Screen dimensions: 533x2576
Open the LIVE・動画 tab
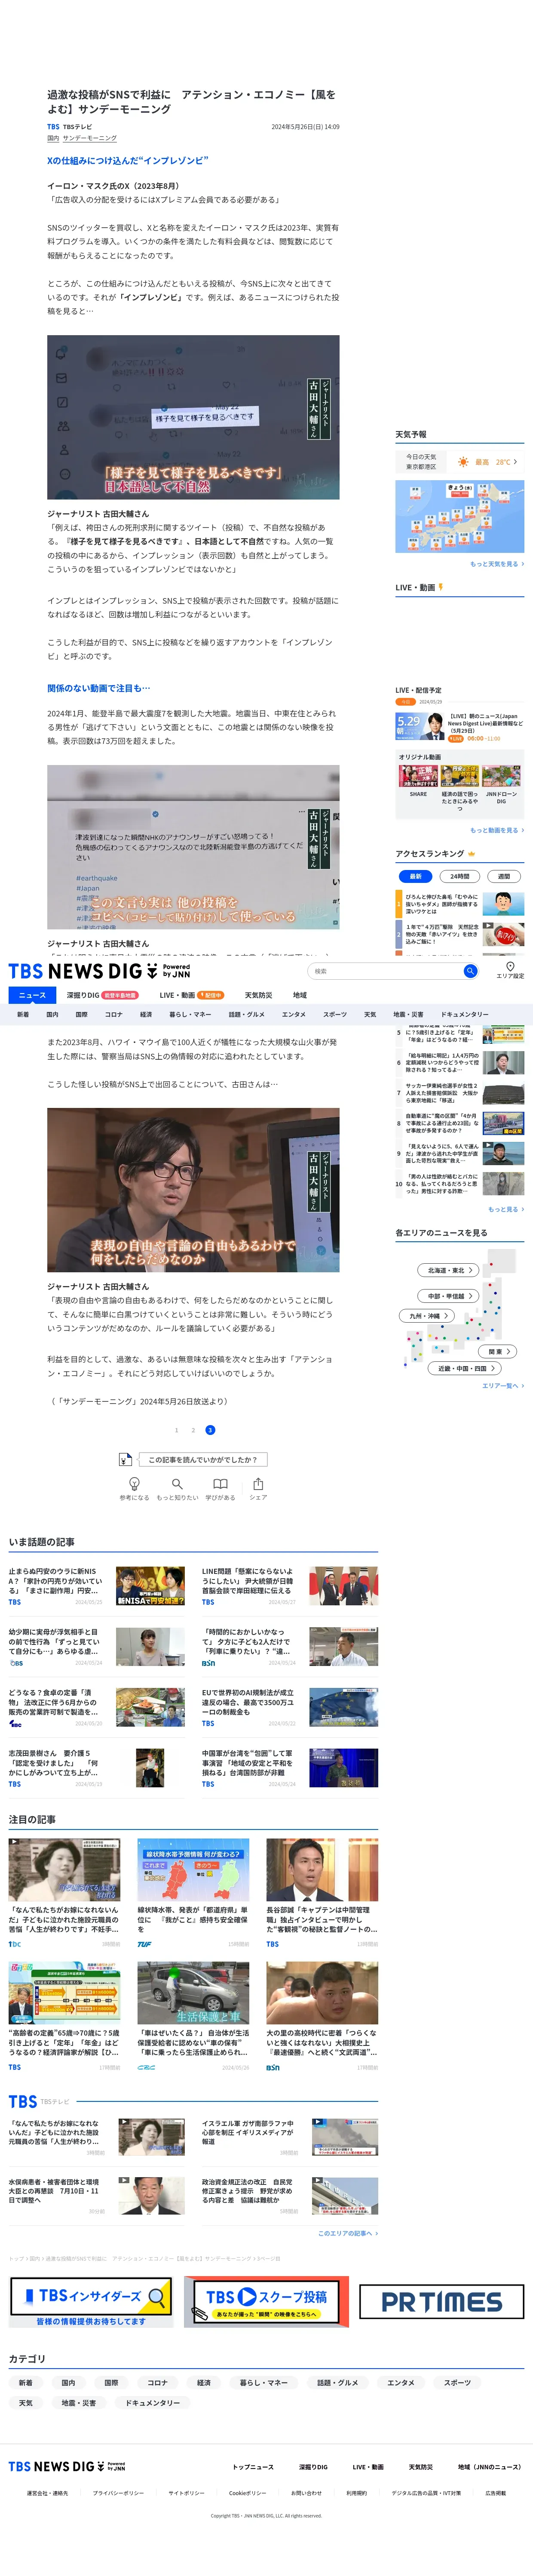pos(191,995)
